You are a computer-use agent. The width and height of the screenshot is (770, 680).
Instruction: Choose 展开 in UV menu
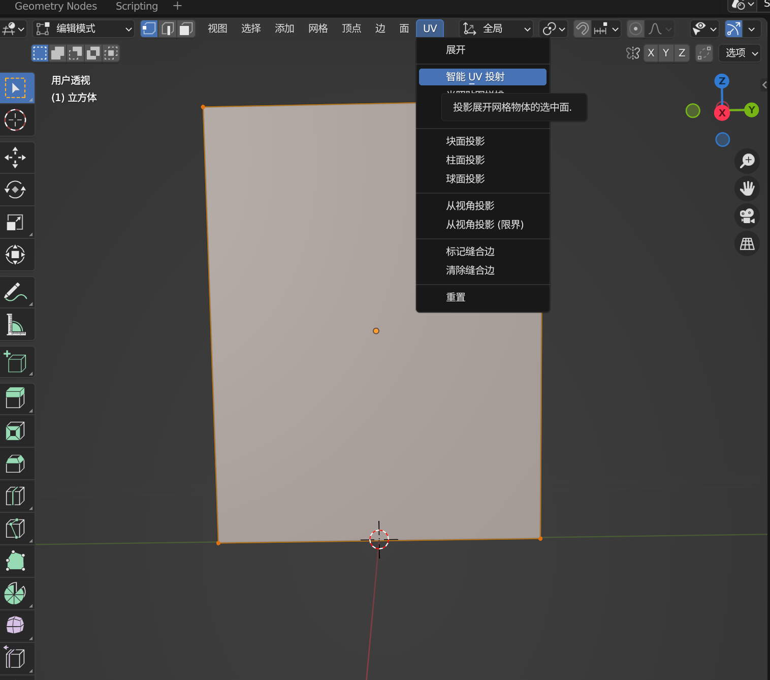[483, 50]
